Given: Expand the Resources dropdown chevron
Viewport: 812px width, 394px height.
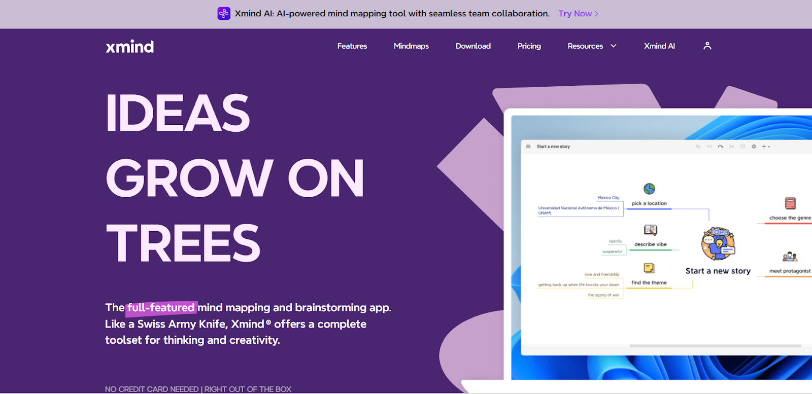Looking at the screenshot, I should click(x=614, y=46).
